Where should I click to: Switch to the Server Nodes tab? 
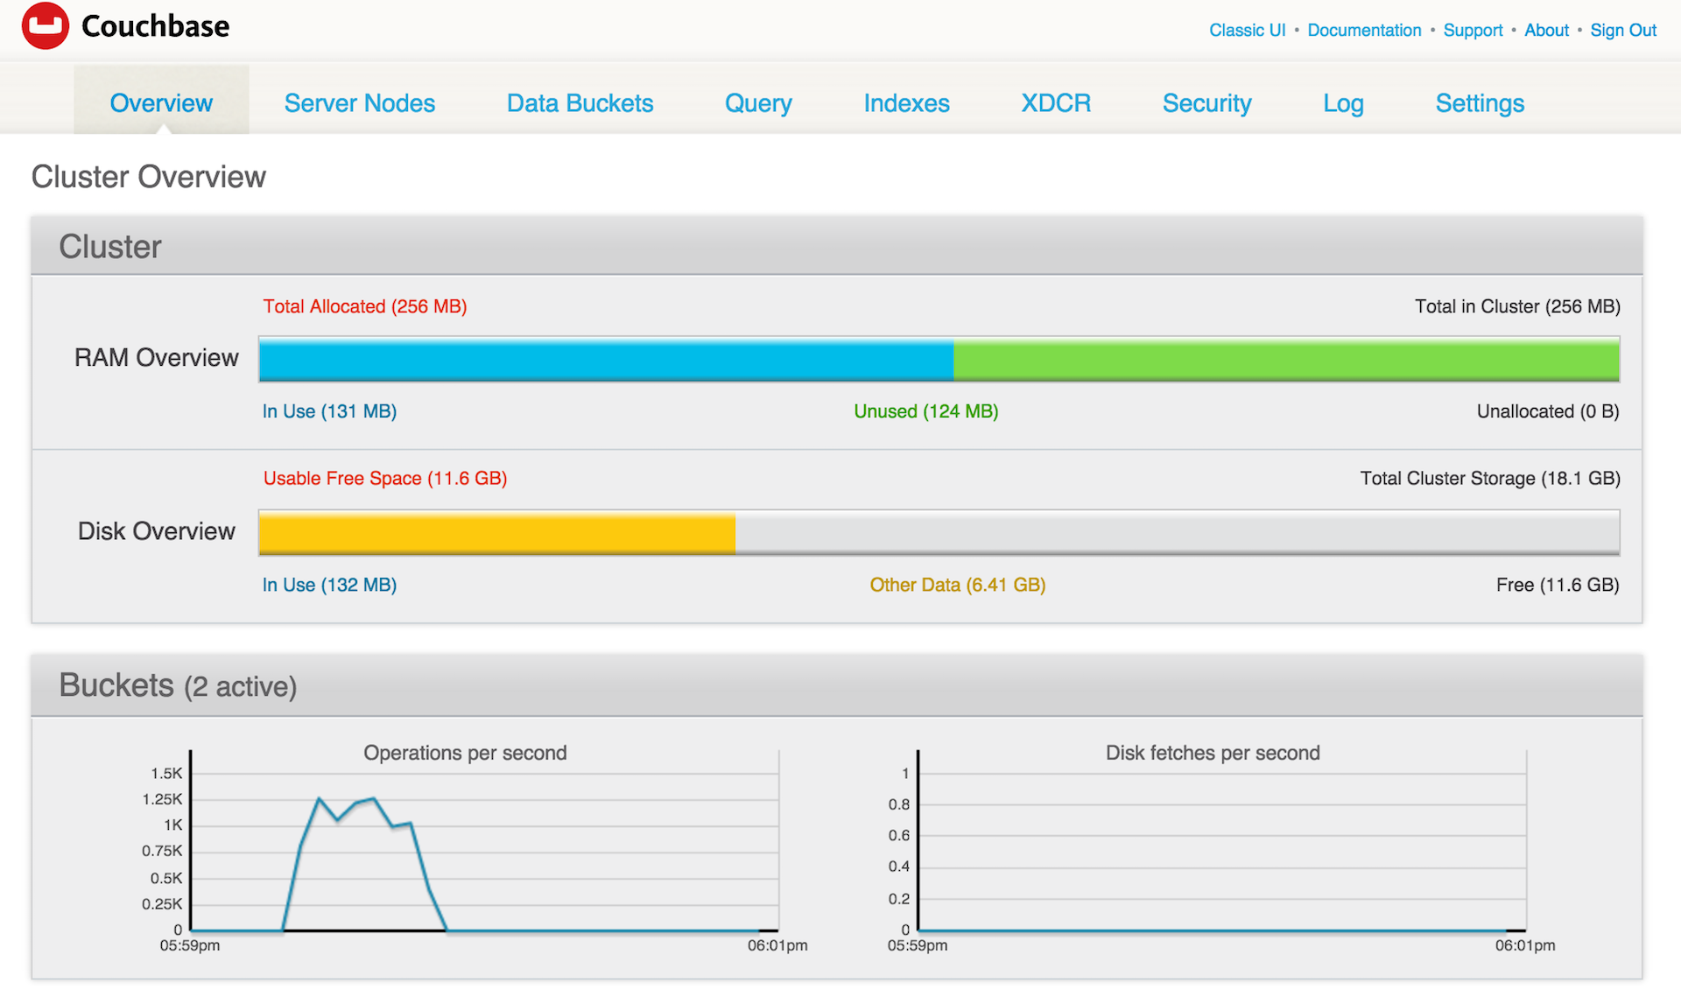point(359,102)
